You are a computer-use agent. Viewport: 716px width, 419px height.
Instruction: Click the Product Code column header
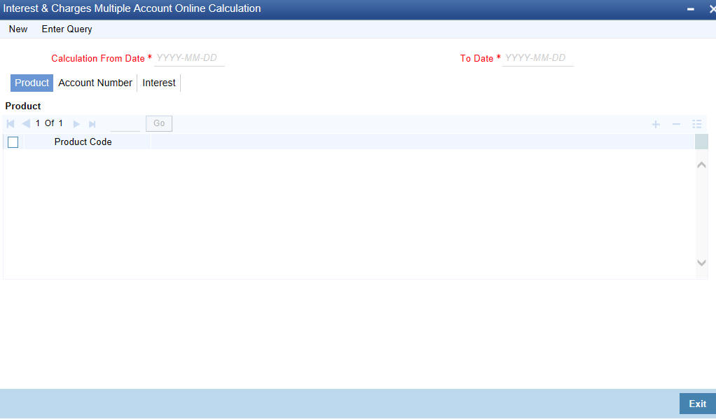[83, 142]
